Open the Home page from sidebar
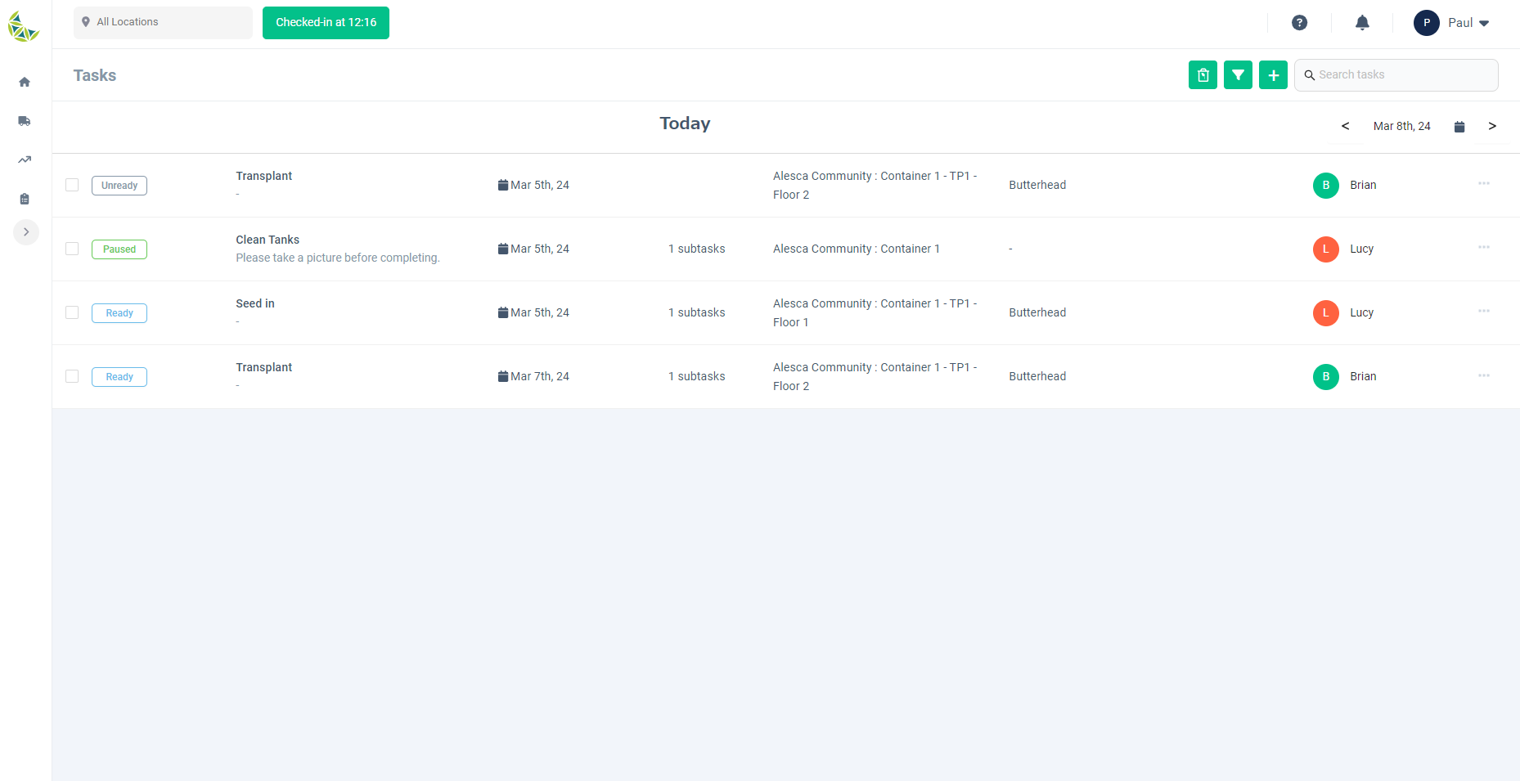1520x781 pixels. [25, 82]
